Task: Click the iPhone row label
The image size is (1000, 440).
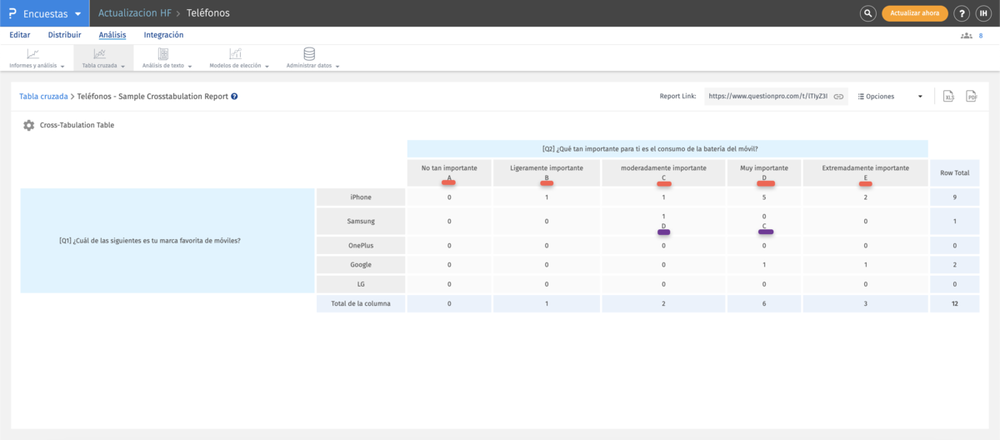Action: pos(361,197)
